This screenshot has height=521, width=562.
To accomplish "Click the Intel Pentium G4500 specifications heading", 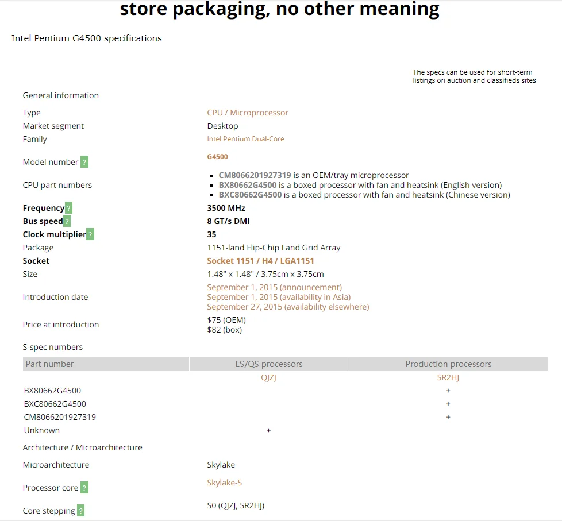I will pyautogui.click(x=87, y=38).
